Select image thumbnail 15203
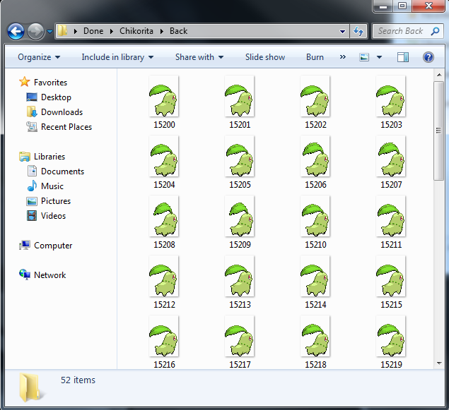 [x=390, y=96]
